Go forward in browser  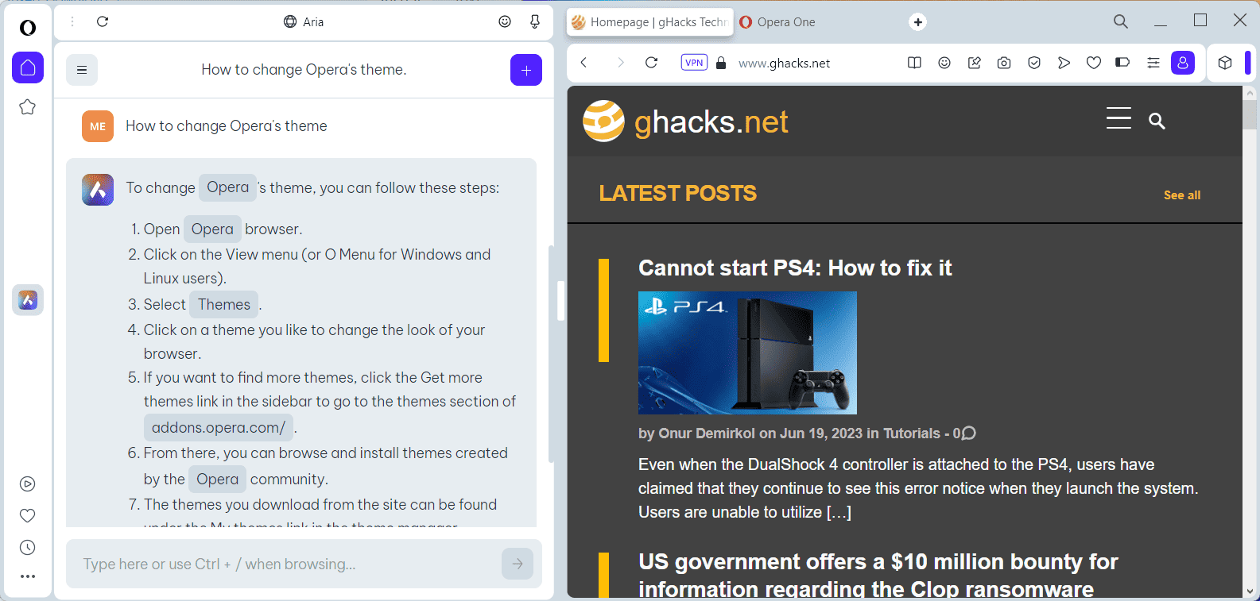tap(621, 63)
